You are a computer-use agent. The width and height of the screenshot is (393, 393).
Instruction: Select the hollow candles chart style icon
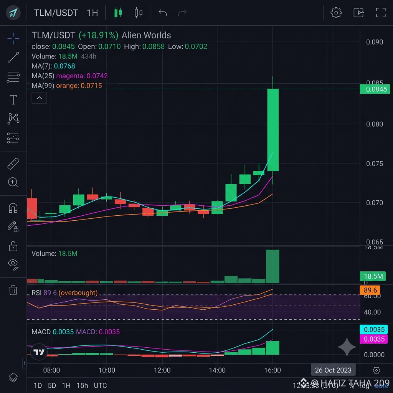138,13
